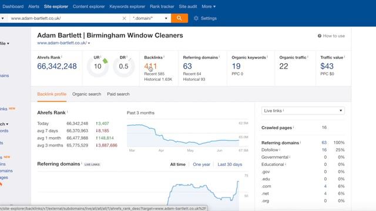Click the .net row count 4
376x211 pixels.
(x=325, y=193)
